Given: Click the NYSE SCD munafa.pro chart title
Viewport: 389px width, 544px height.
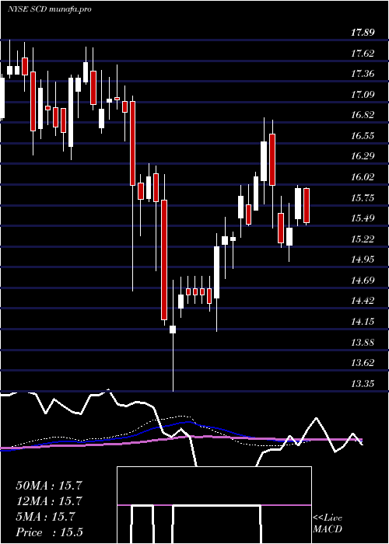Looking at the screenshot, I should click(x=49, y=9).
